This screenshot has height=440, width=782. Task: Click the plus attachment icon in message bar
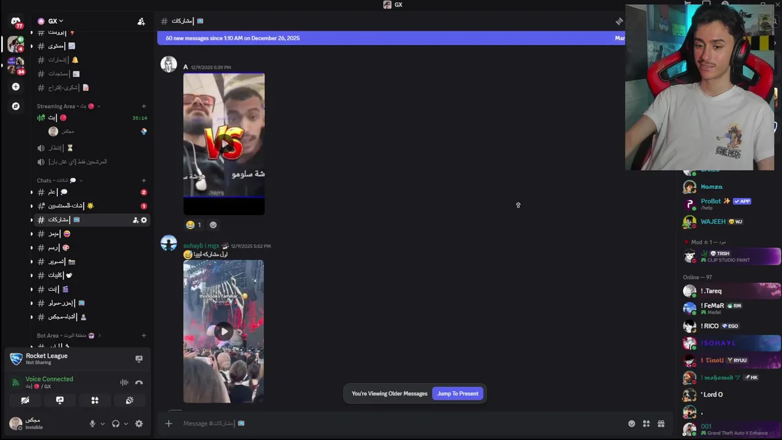click(169, 424)
